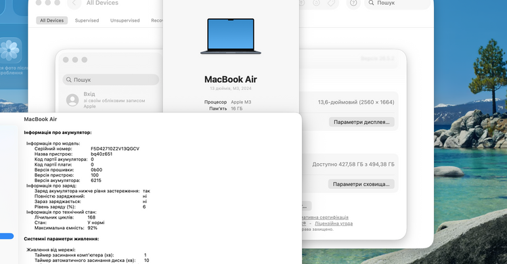
Task: Click the large MacBook Air heading
Action: tap(231, 79)
